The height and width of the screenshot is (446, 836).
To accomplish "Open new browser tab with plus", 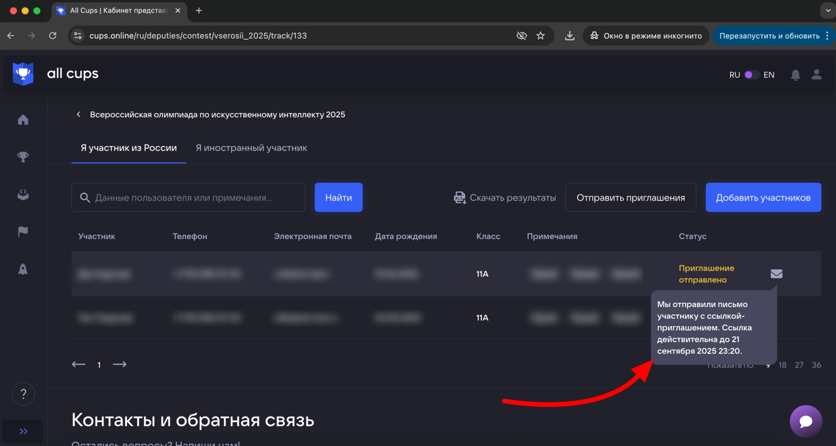I will click(x=199, y=10).
